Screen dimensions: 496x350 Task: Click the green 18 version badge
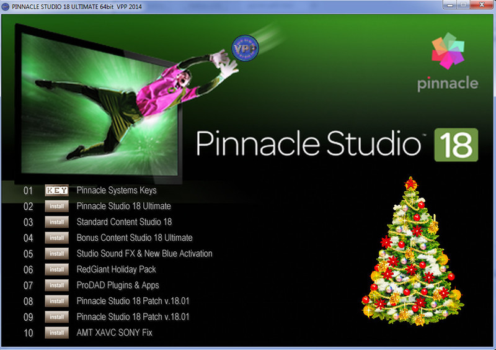click(x=456, y=145)
